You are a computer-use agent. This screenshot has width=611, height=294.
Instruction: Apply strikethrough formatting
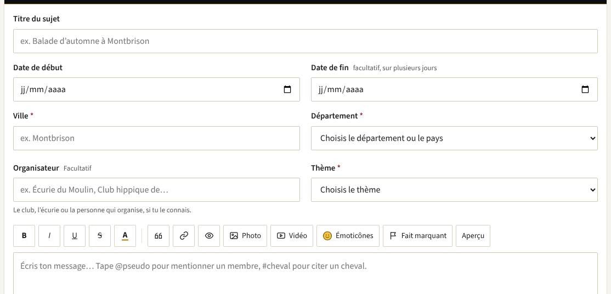(x=100, y=235)
